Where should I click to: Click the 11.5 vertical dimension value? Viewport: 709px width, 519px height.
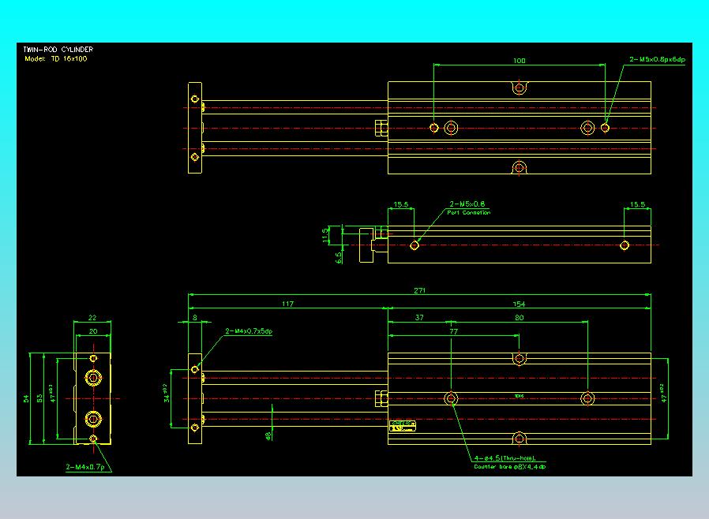325,235
